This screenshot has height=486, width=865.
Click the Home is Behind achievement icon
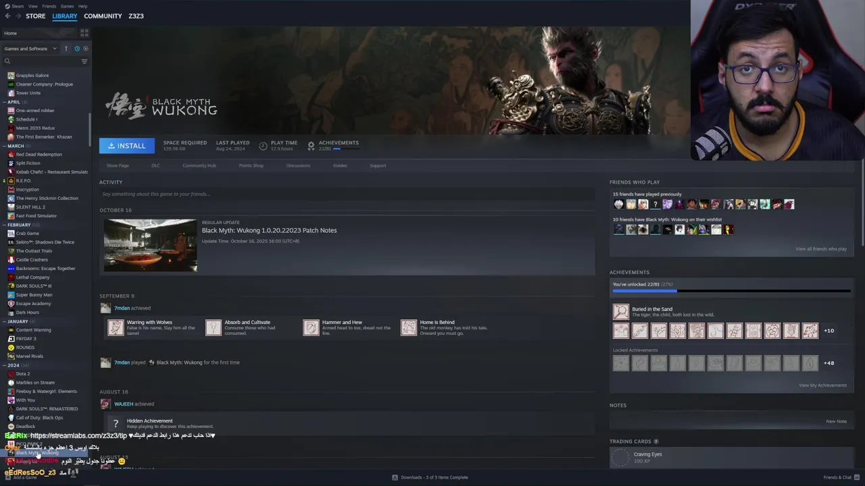pyautogui.click(x=409, y=327)
